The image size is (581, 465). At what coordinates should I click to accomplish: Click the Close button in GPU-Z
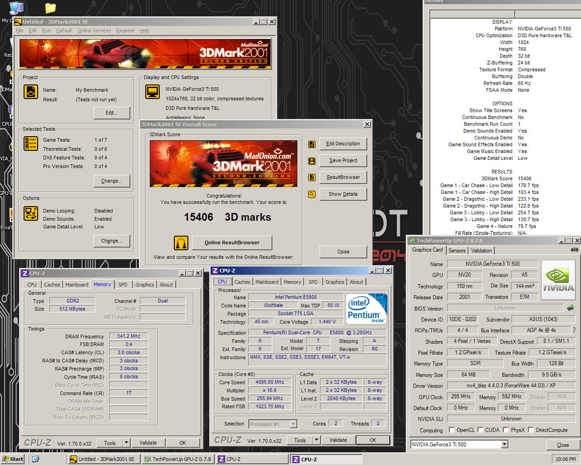tap(563, 445)
